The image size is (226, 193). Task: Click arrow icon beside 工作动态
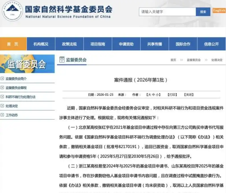[2, 115]
